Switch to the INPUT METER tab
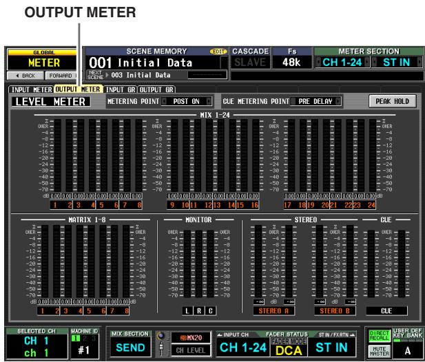 click(32, 89)
